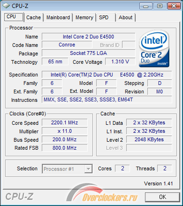This screenshot has width=183, height=206.
Task: Maximize the CPU-Z window
Action: pos(160,6)
